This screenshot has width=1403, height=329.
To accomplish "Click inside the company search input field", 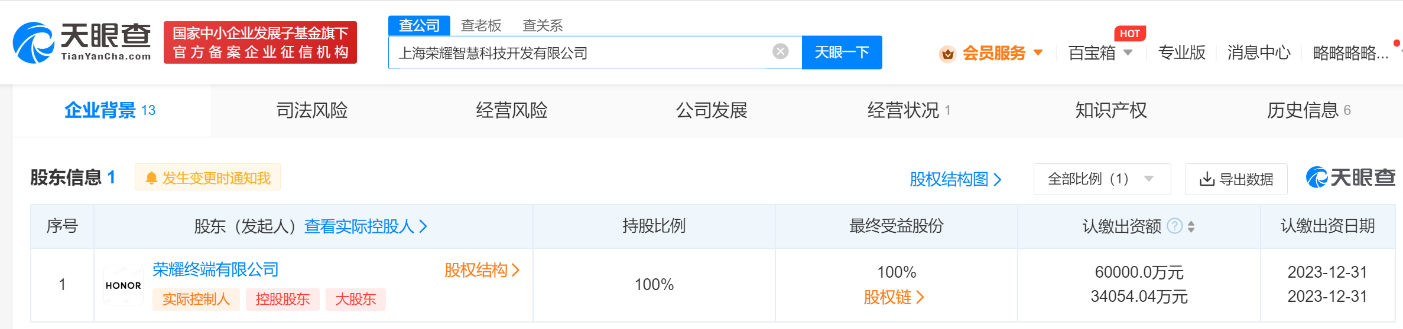I will point(579,52).
